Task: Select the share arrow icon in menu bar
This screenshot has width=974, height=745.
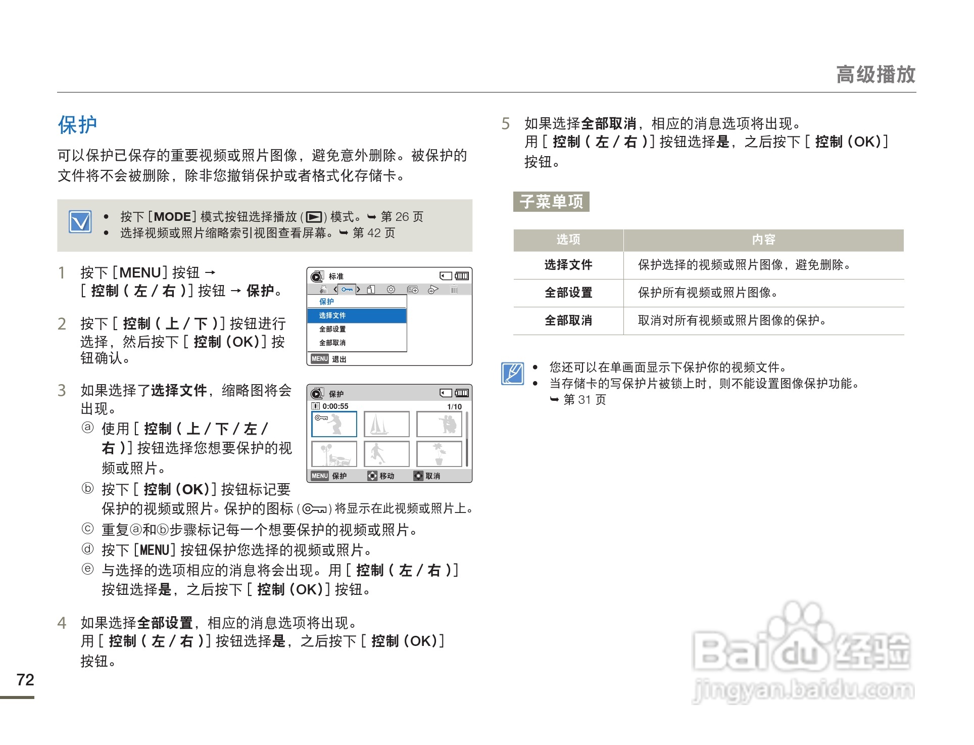Action: (x=433, y=290)
